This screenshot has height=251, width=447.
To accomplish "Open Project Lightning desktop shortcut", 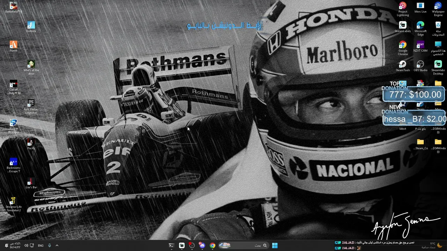I will point(403,9).
